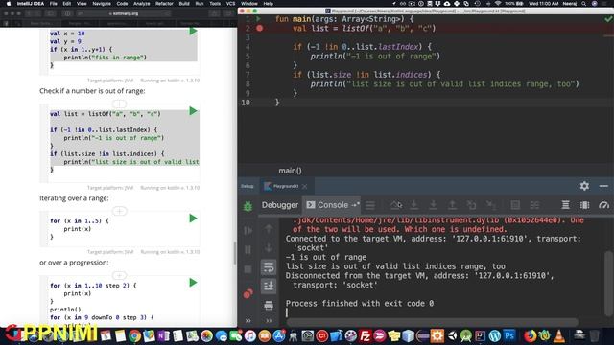The height and width of the screenshot is (345, 614).
Task: Expand hidden debug actions on left strip
Action: 248,321
